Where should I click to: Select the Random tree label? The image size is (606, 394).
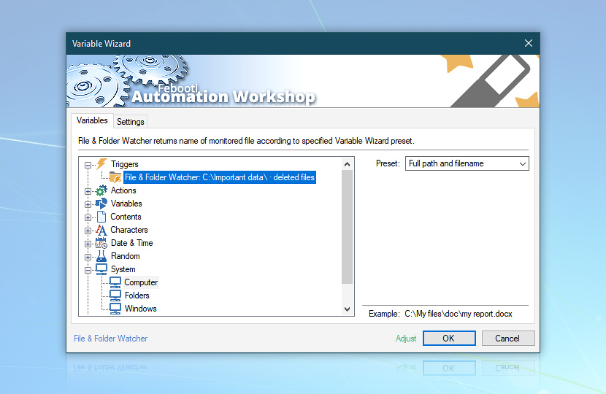(x=126, y=256)
